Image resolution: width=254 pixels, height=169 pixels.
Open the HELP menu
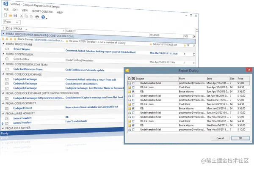pos(60,12)
